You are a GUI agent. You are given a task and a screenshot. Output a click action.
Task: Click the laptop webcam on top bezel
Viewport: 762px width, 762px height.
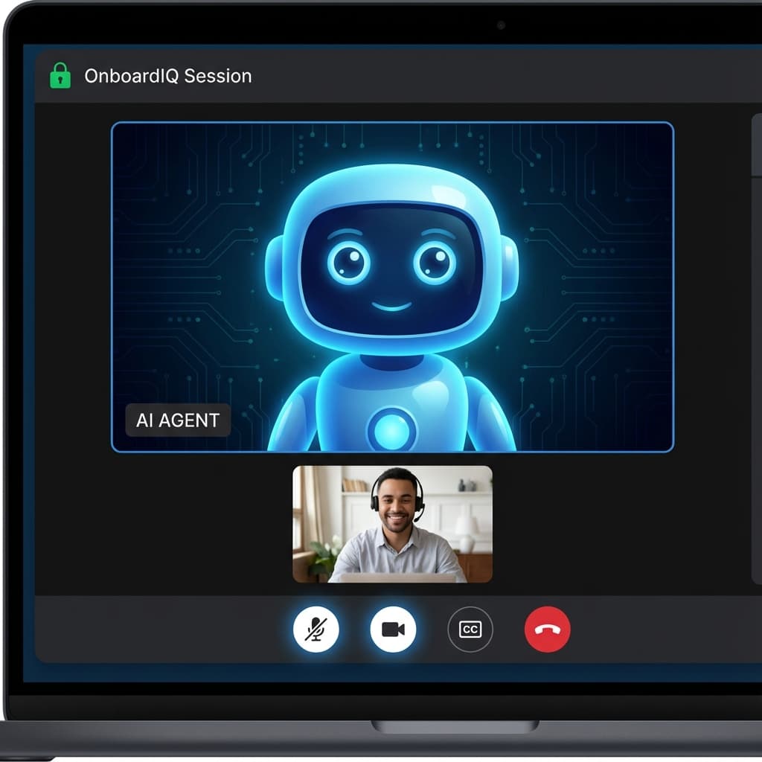coord(501,25)
